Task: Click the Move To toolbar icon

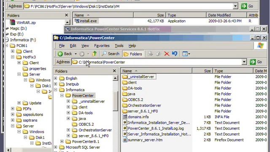Action: (x=151, y=54)
